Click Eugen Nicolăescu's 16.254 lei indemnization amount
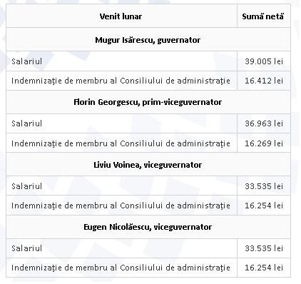Image resolution: width=301 pixels, height=284 pixels. (x=264, y=268)
